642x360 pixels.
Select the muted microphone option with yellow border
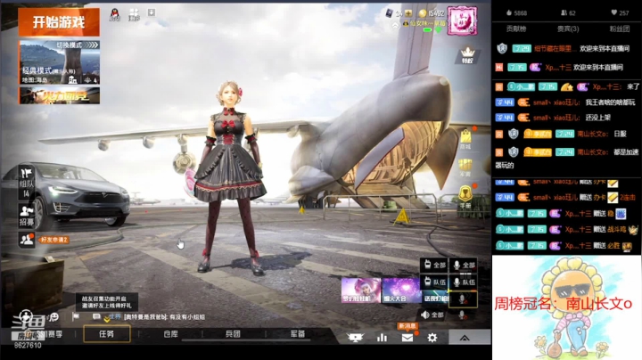[x=463, y=299]
